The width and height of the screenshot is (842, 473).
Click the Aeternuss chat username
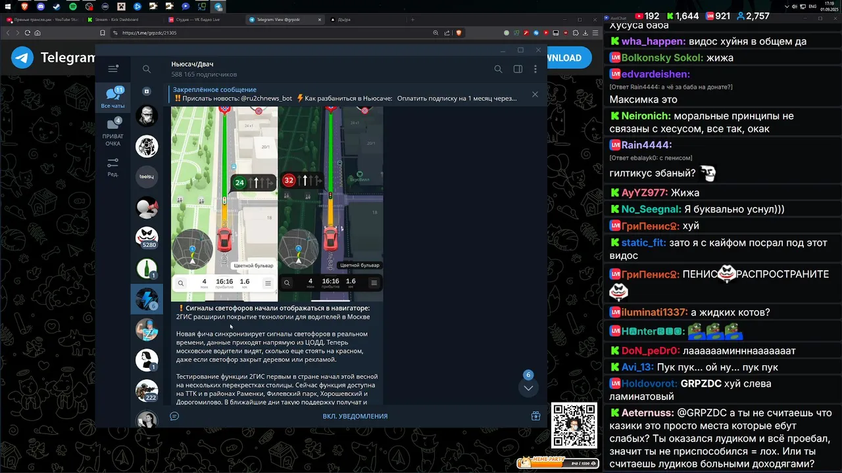pos(646,413)
